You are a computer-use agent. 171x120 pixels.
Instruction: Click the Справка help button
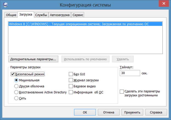[x=156, y=112]
